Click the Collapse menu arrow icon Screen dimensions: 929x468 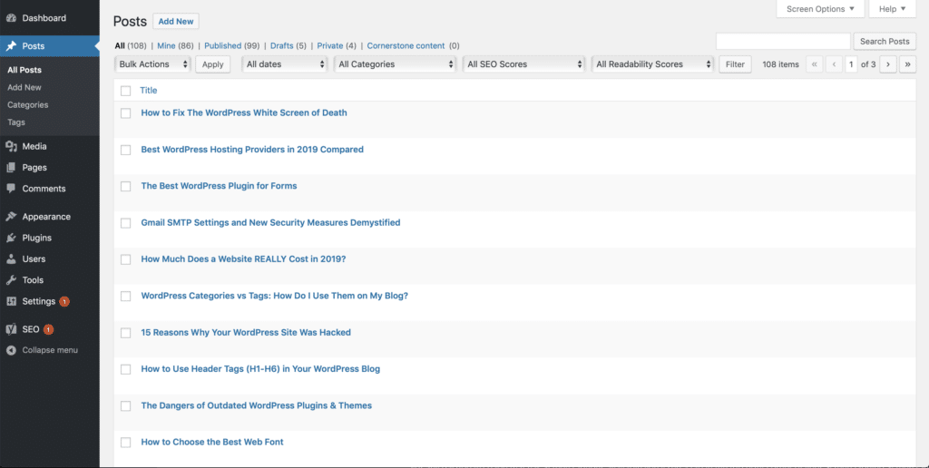[x=11, y=350]
